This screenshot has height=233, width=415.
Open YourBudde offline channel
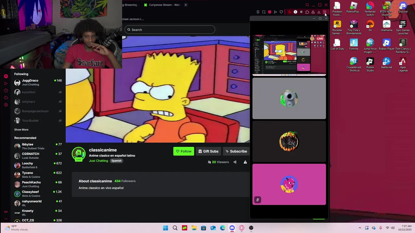pos(38,120)
